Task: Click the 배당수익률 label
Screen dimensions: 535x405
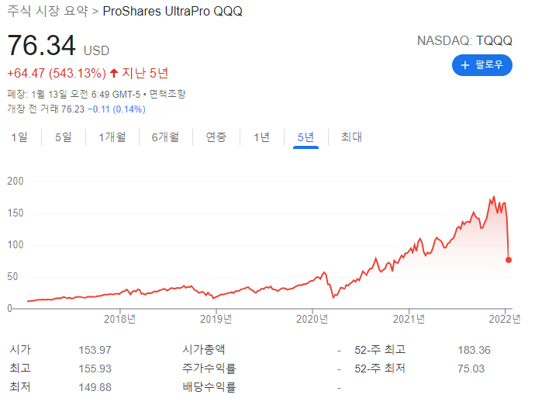Action: (x=209, y=387)
